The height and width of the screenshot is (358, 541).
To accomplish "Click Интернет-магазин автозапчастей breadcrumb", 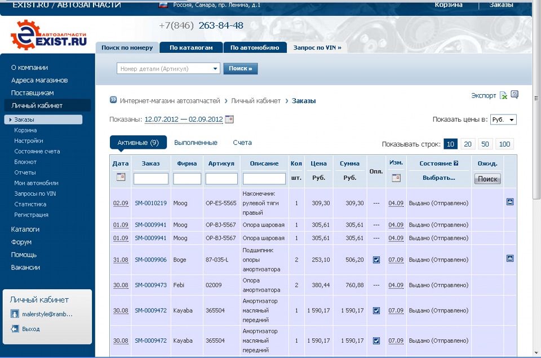I will point(170,101).
